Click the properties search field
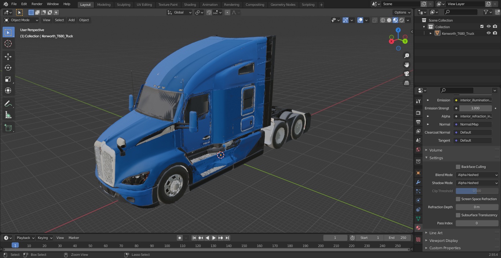The height and width of the screenshot is (258, 501). click(x=457, y=90)
